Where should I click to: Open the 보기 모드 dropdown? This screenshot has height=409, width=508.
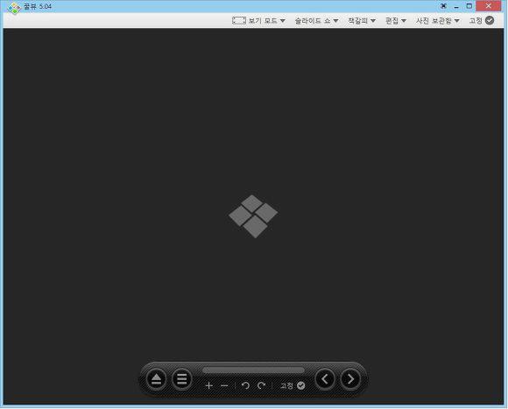[266, 21]
